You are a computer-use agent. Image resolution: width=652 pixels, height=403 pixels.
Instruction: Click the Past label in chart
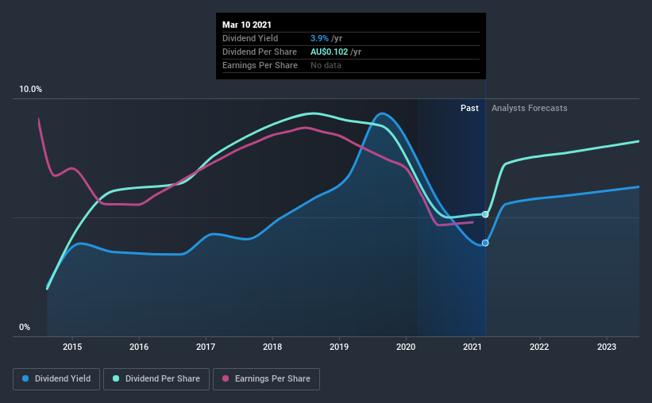[469, 108]
